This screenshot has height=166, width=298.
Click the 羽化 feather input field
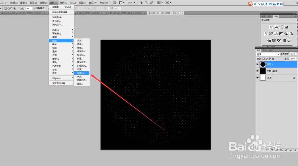point(28,8)
